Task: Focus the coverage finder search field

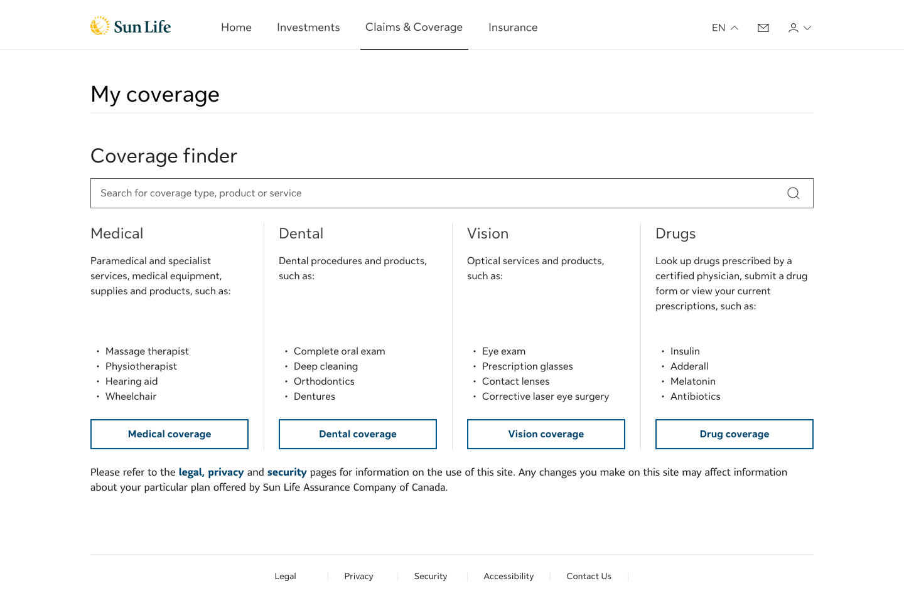Action: pos(433,193)
